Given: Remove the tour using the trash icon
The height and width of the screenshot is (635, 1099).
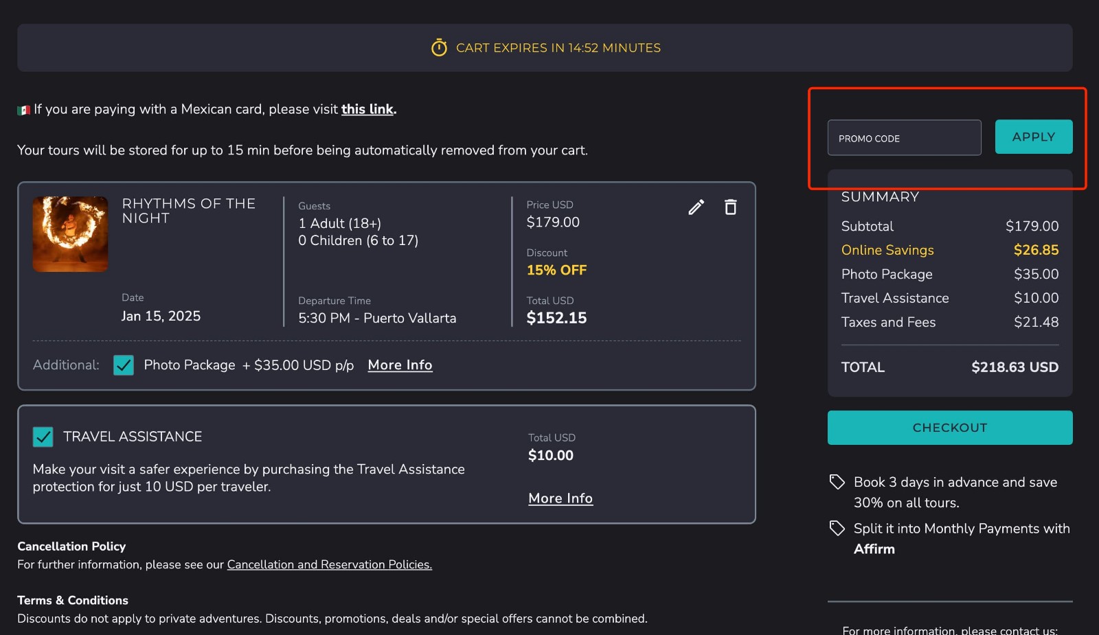Looking at the screenshot, I should point(730,207).
